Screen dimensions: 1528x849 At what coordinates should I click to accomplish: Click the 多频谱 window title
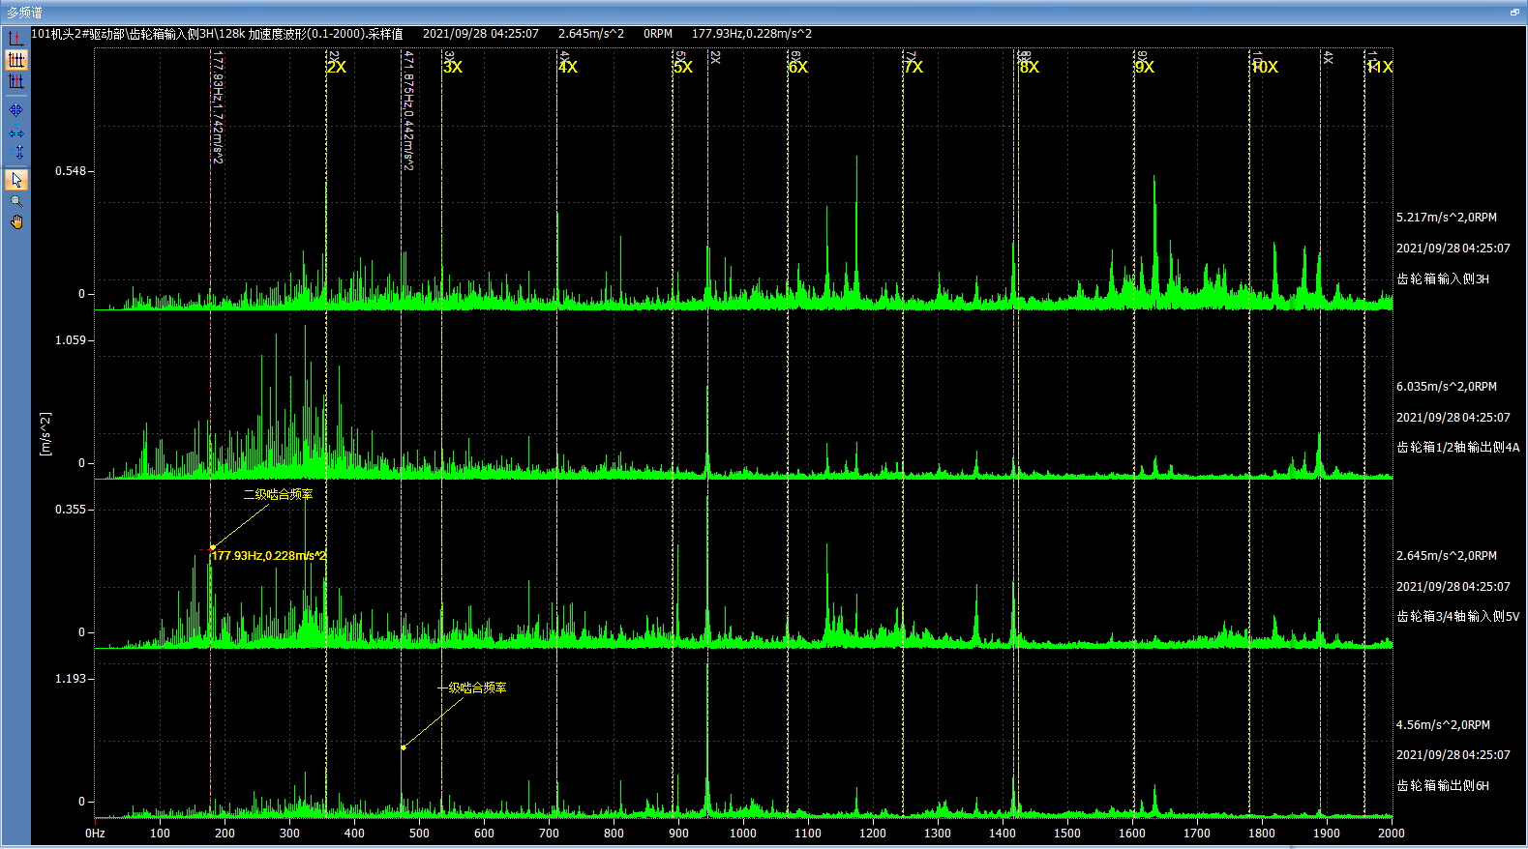pyautogui.click(x=24, y=13)
